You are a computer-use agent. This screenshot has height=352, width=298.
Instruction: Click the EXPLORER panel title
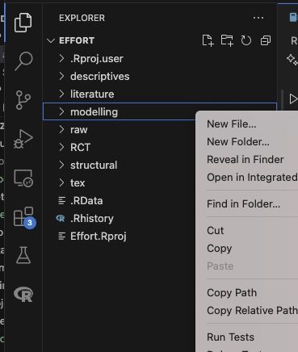82,18
